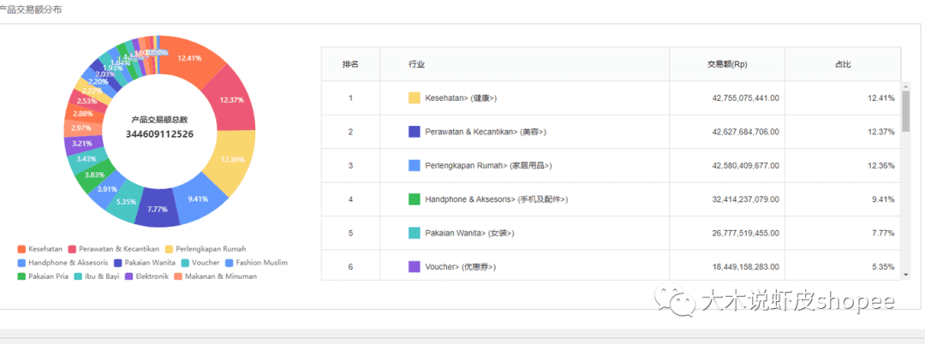Select the 3.91% donut slice
This screenshot has width=925, height=344.
click(107, 189)
